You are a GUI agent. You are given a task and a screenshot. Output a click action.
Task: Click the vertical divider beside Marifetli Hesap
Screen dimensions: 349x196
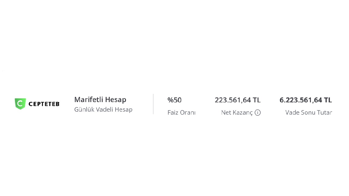point(153,104)
